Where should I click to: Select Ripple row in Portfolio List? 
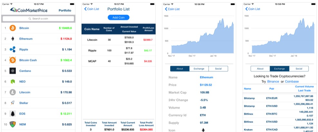click(x=119, y=51)
